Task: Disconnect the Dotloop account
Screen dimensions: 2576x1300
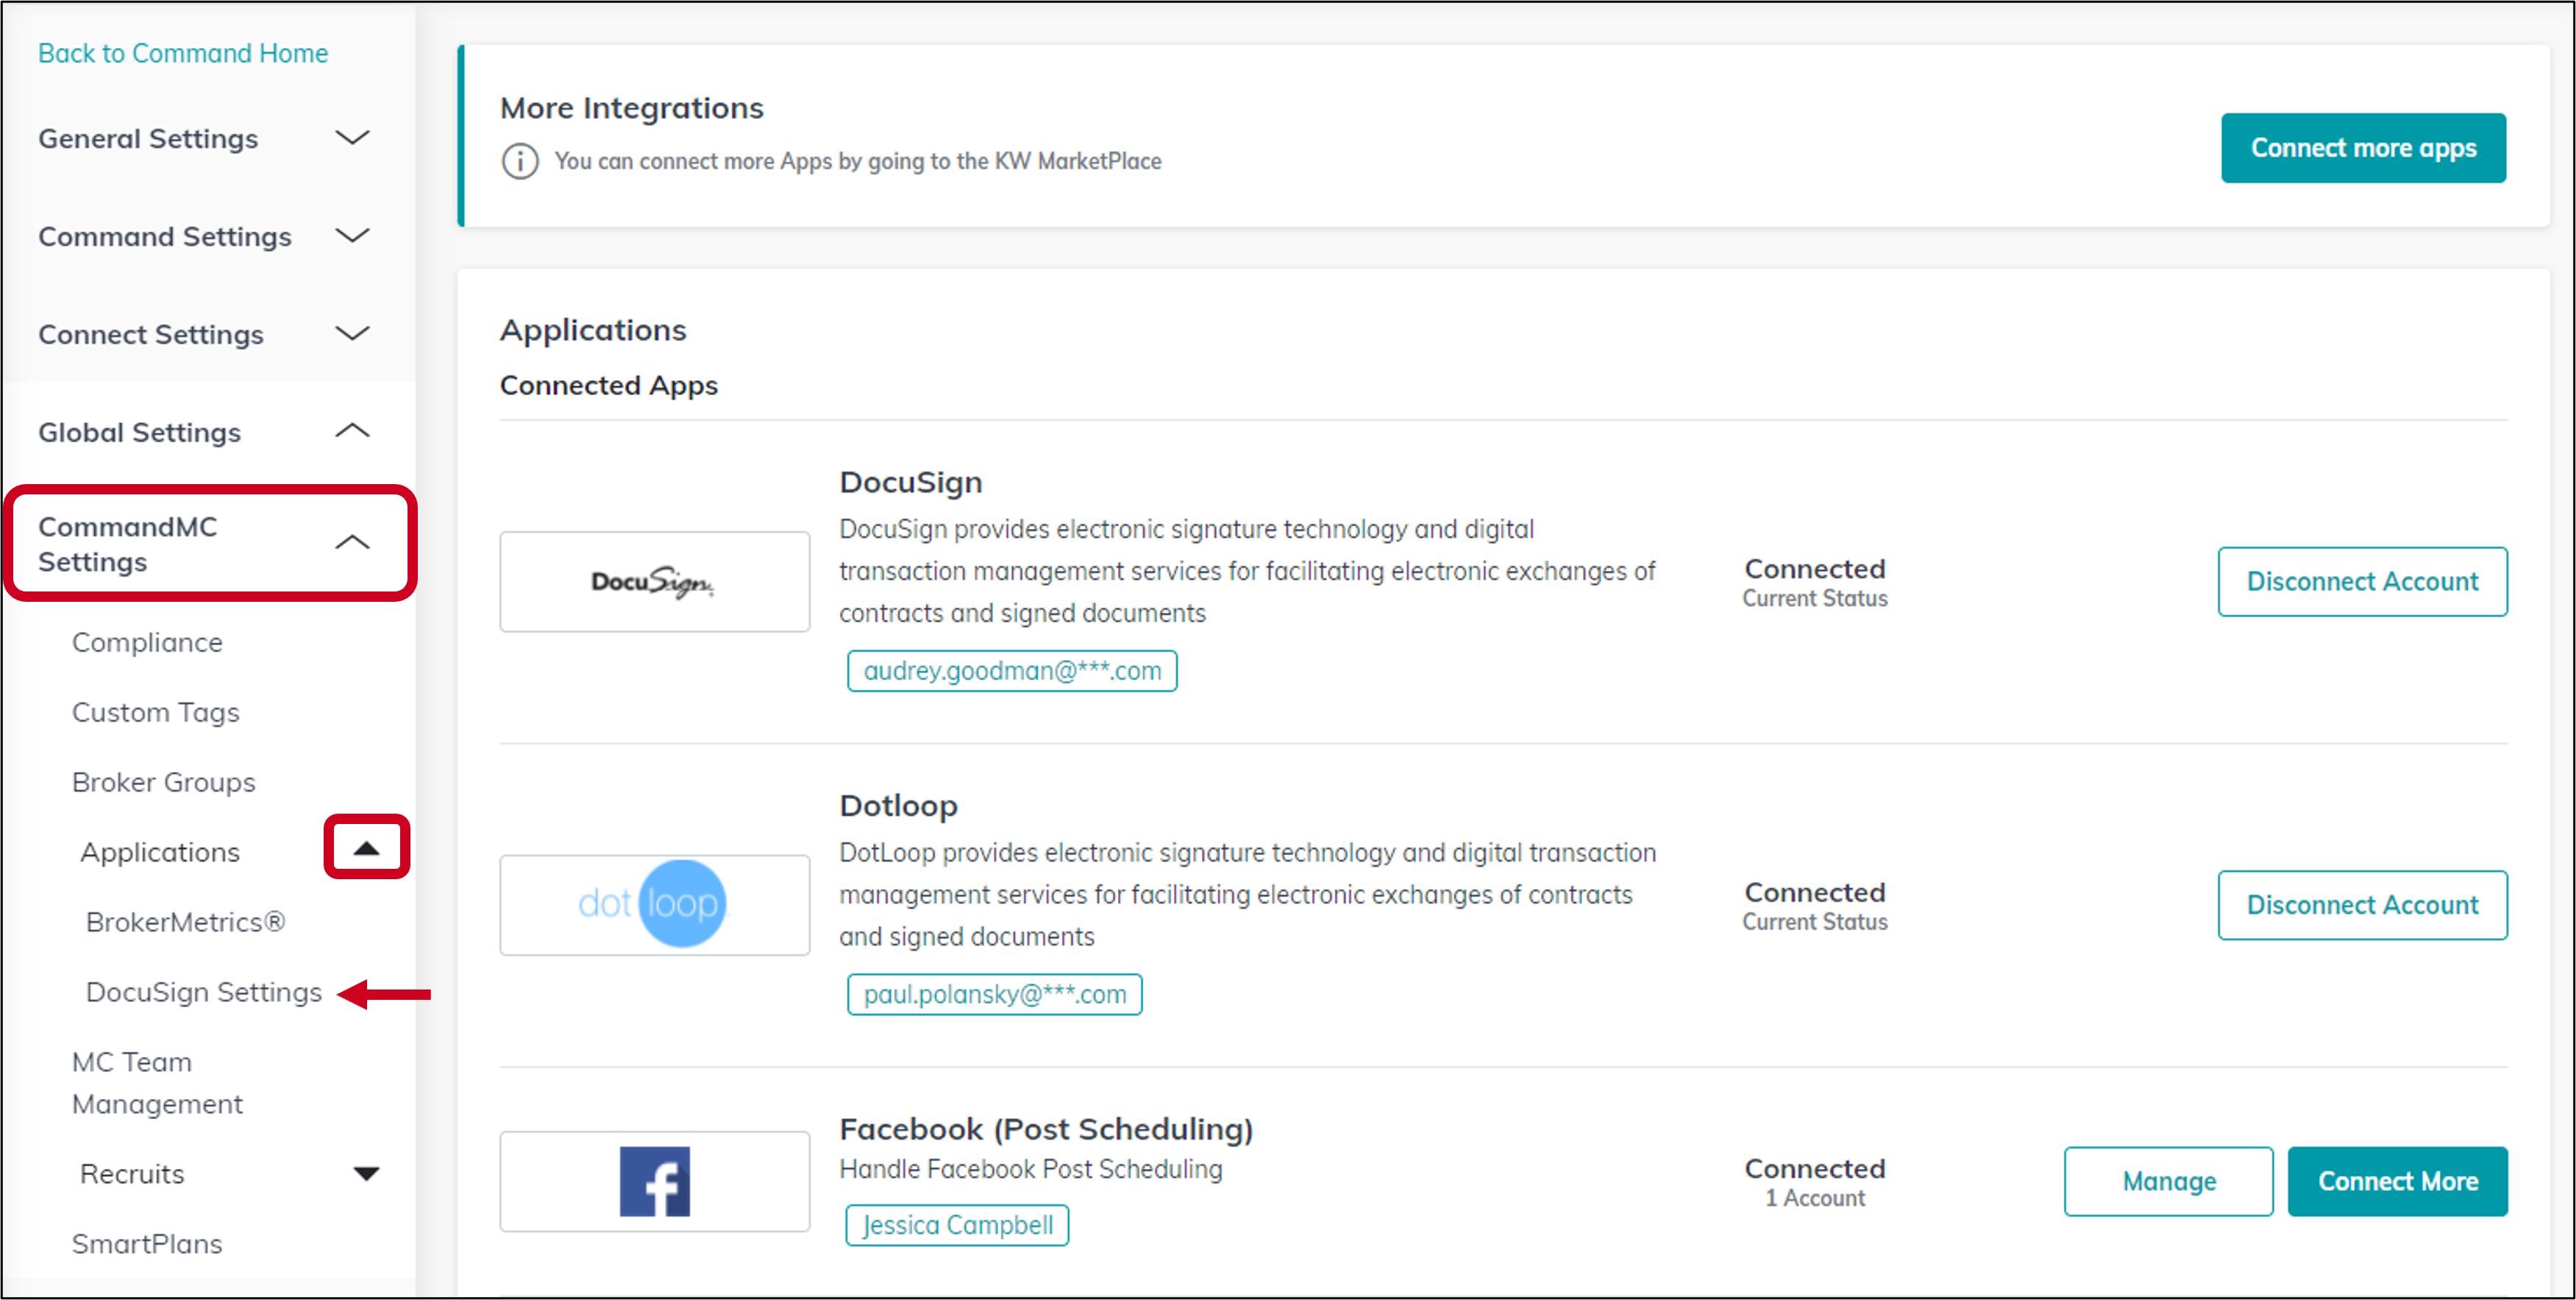Action: pos(2362,904)
